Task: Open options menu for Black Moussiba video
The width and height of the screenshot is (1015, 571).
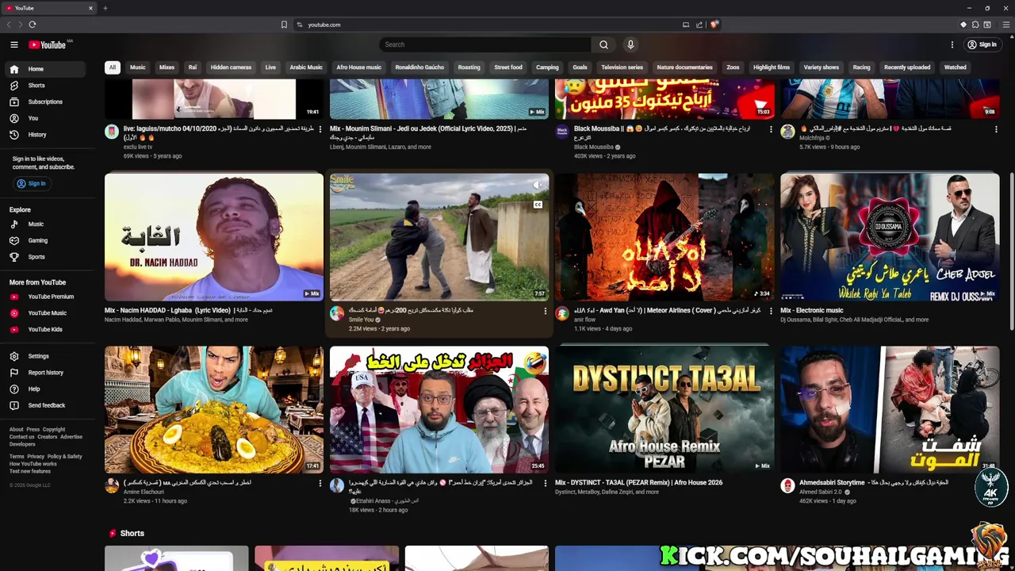Action: click(771, 129)
